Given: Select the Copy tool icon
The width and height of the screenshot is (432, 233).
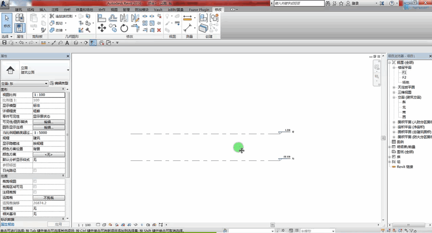Looking at the screenshot, I should pos(113,28).
